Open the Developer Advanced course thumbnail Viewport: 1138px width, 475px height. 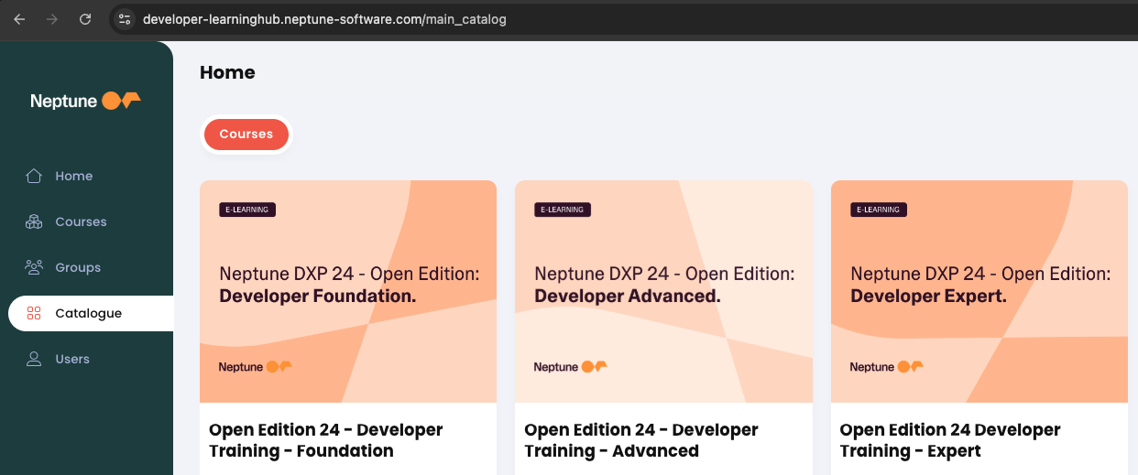(663, 291)
